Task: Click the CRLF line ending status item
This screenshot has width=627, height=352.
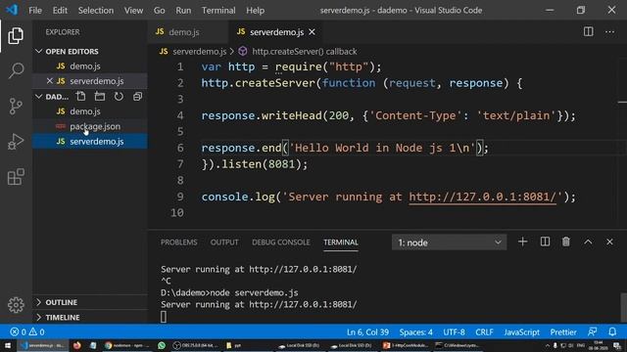Action: point(484,331)
